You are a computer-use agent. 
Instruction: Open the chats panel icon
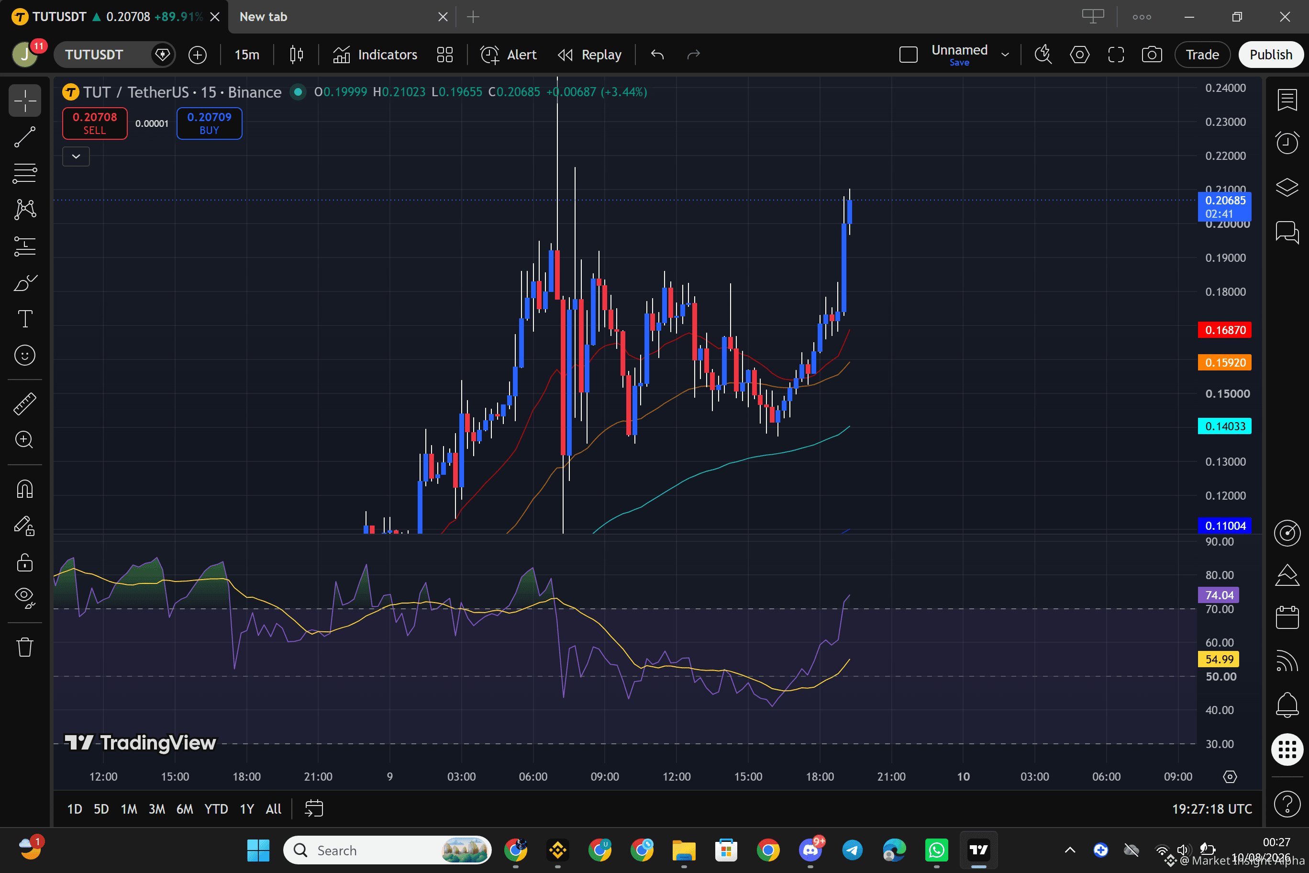tap(1287, 231)
